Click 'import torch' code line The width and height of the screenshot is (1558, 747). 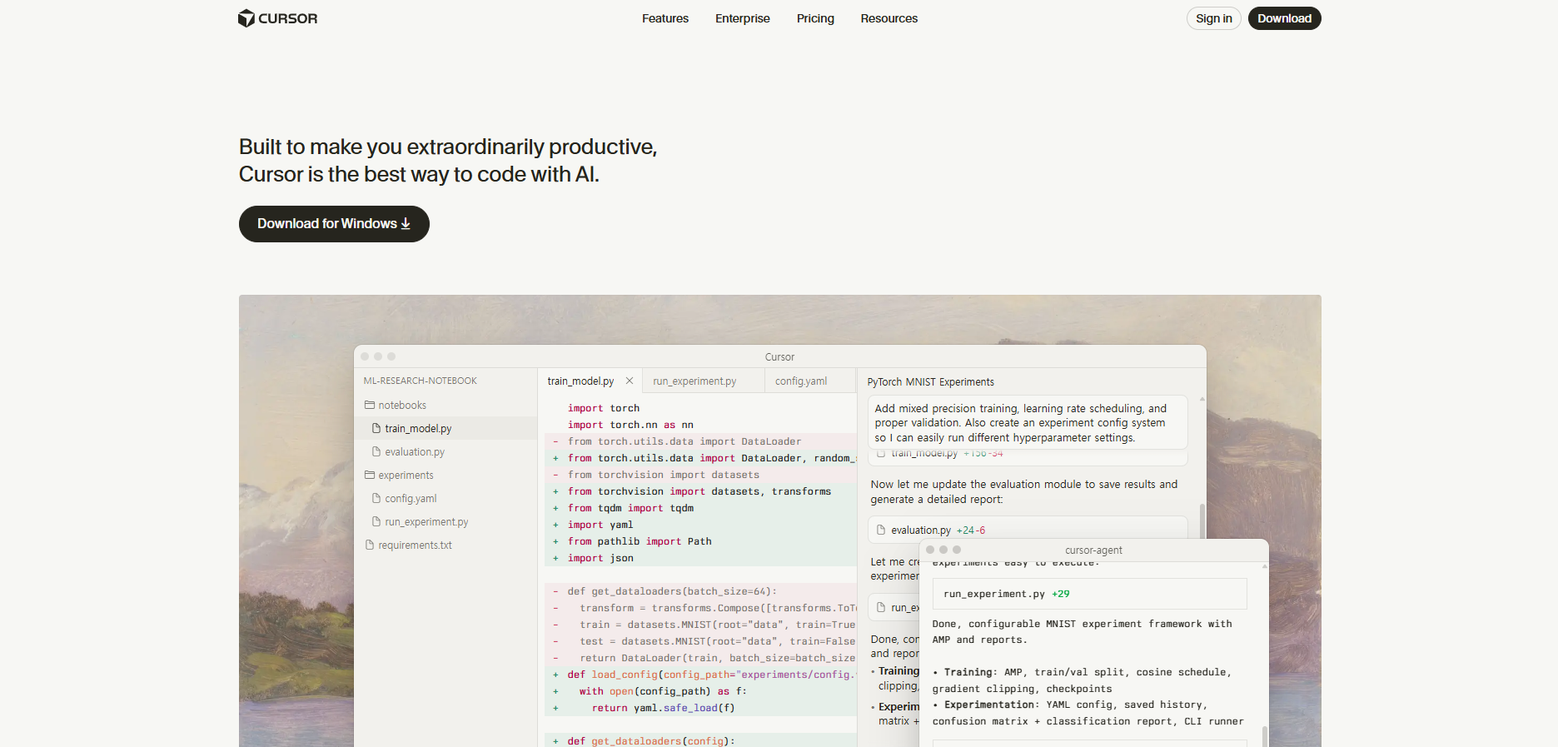click(604, 408)
